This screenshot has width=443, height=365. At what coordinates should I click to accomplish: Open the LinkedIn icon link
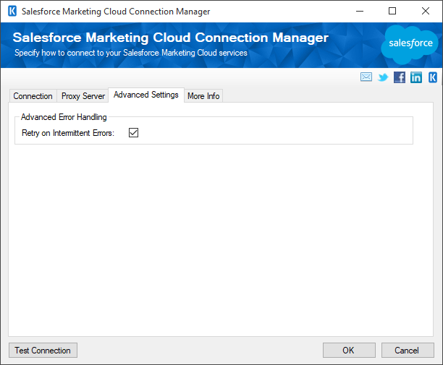click(x=416, y=77)
